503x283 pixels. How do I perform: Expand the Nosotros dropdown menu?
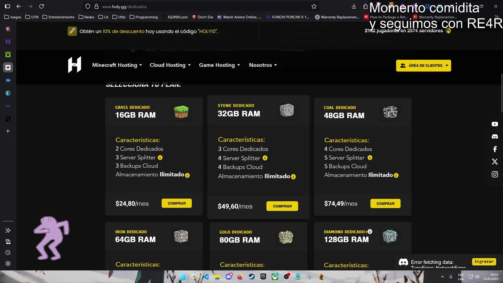[x=263, y=65]
